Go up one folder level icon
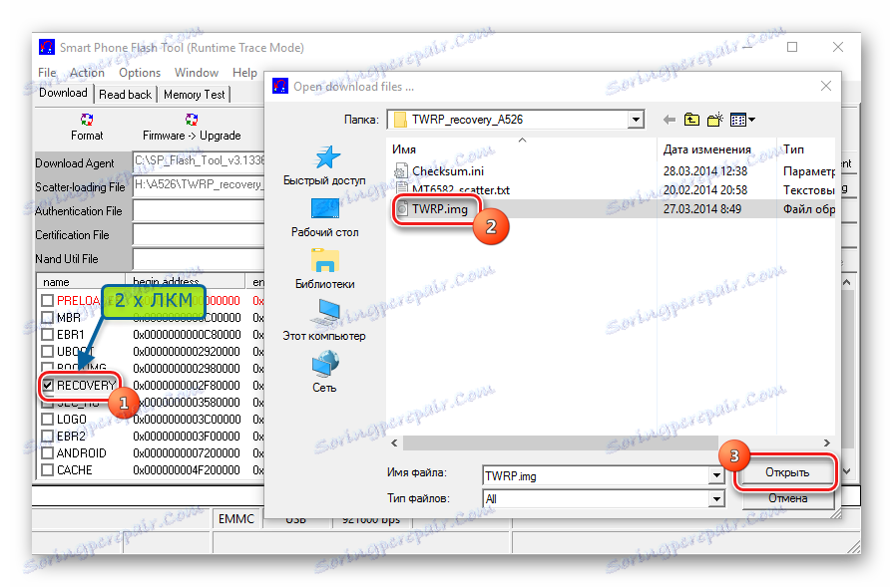 coord(691,120)
